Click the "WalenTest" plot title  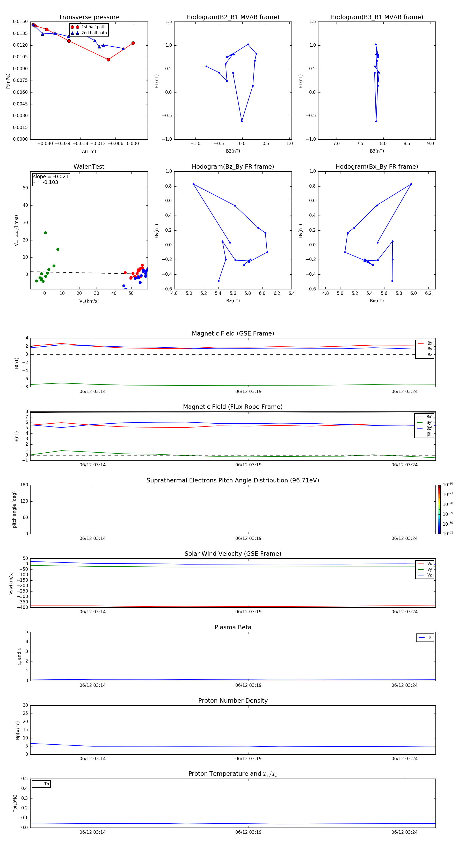89,167
